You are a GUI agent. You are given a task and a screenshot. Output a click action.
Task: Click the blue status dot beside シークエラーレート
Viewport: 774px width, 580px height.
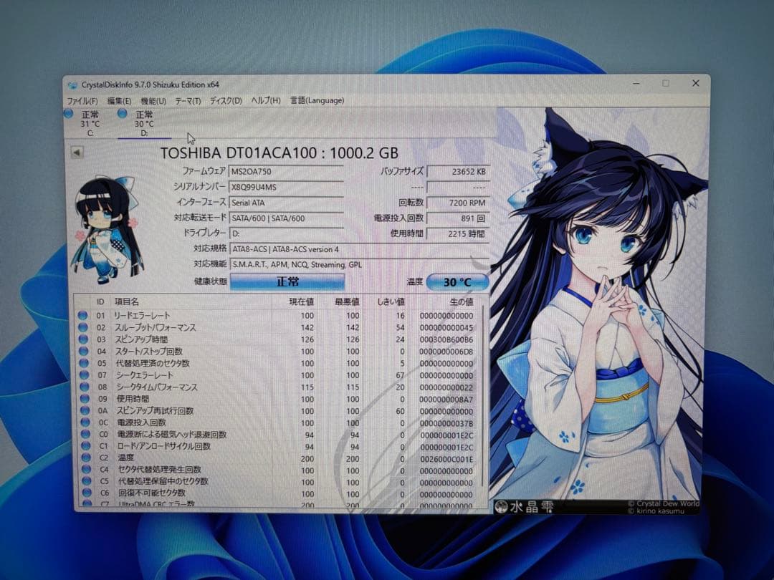click(x=82, y=374)
